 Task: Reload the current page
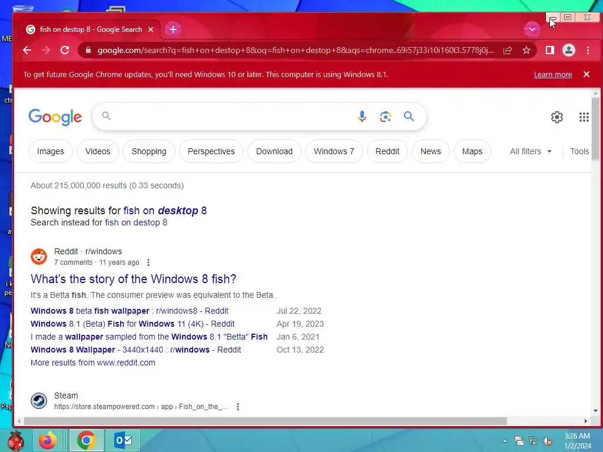click(65, 50)
